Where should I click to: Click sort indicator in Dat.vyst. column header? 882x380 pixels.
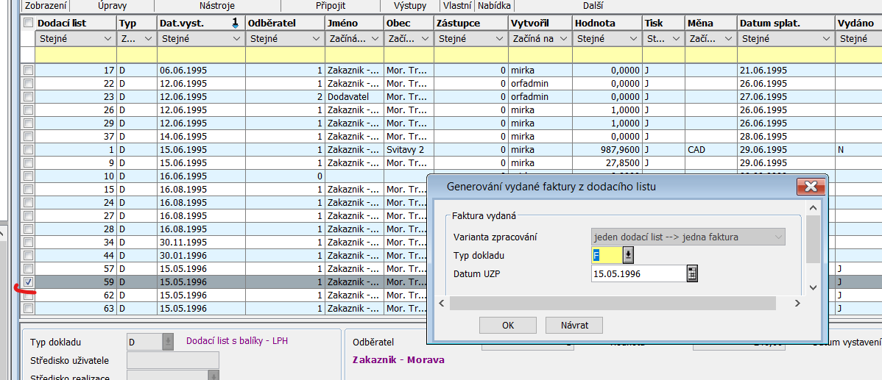pyautogui.click(x=235, y=24)
